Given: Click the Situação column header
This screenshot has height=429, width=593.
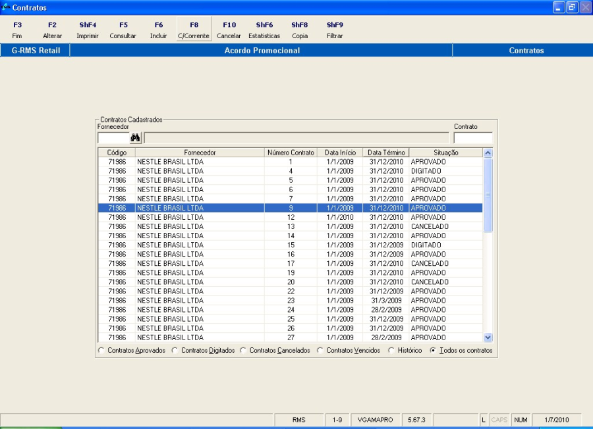Looking at the screenshot, I should [445, 153].
